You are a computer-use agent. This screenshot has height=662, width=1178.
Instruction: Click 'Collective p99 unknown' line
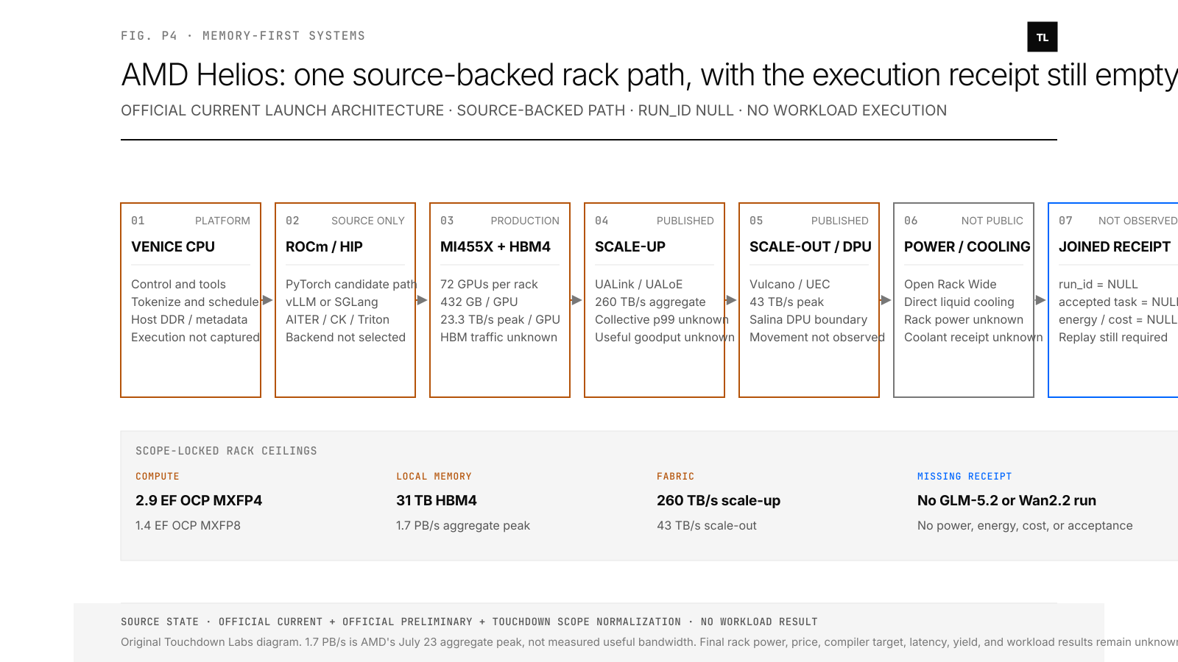pyautogui.click(x=662, y=319)
